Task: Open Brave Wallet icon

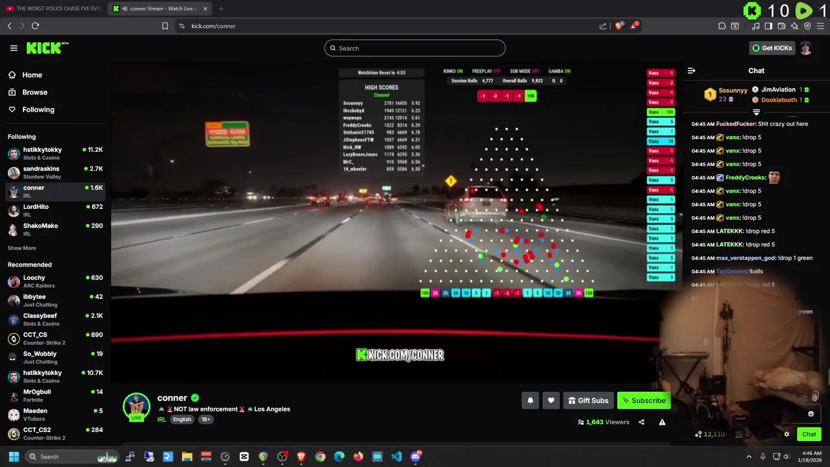Action: [781, 26]
